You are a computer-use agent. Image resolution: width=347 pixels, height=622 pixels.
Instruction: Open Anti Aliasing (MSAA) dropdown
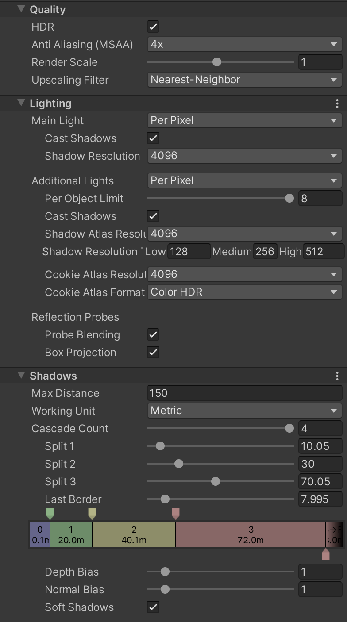(244, 44)
